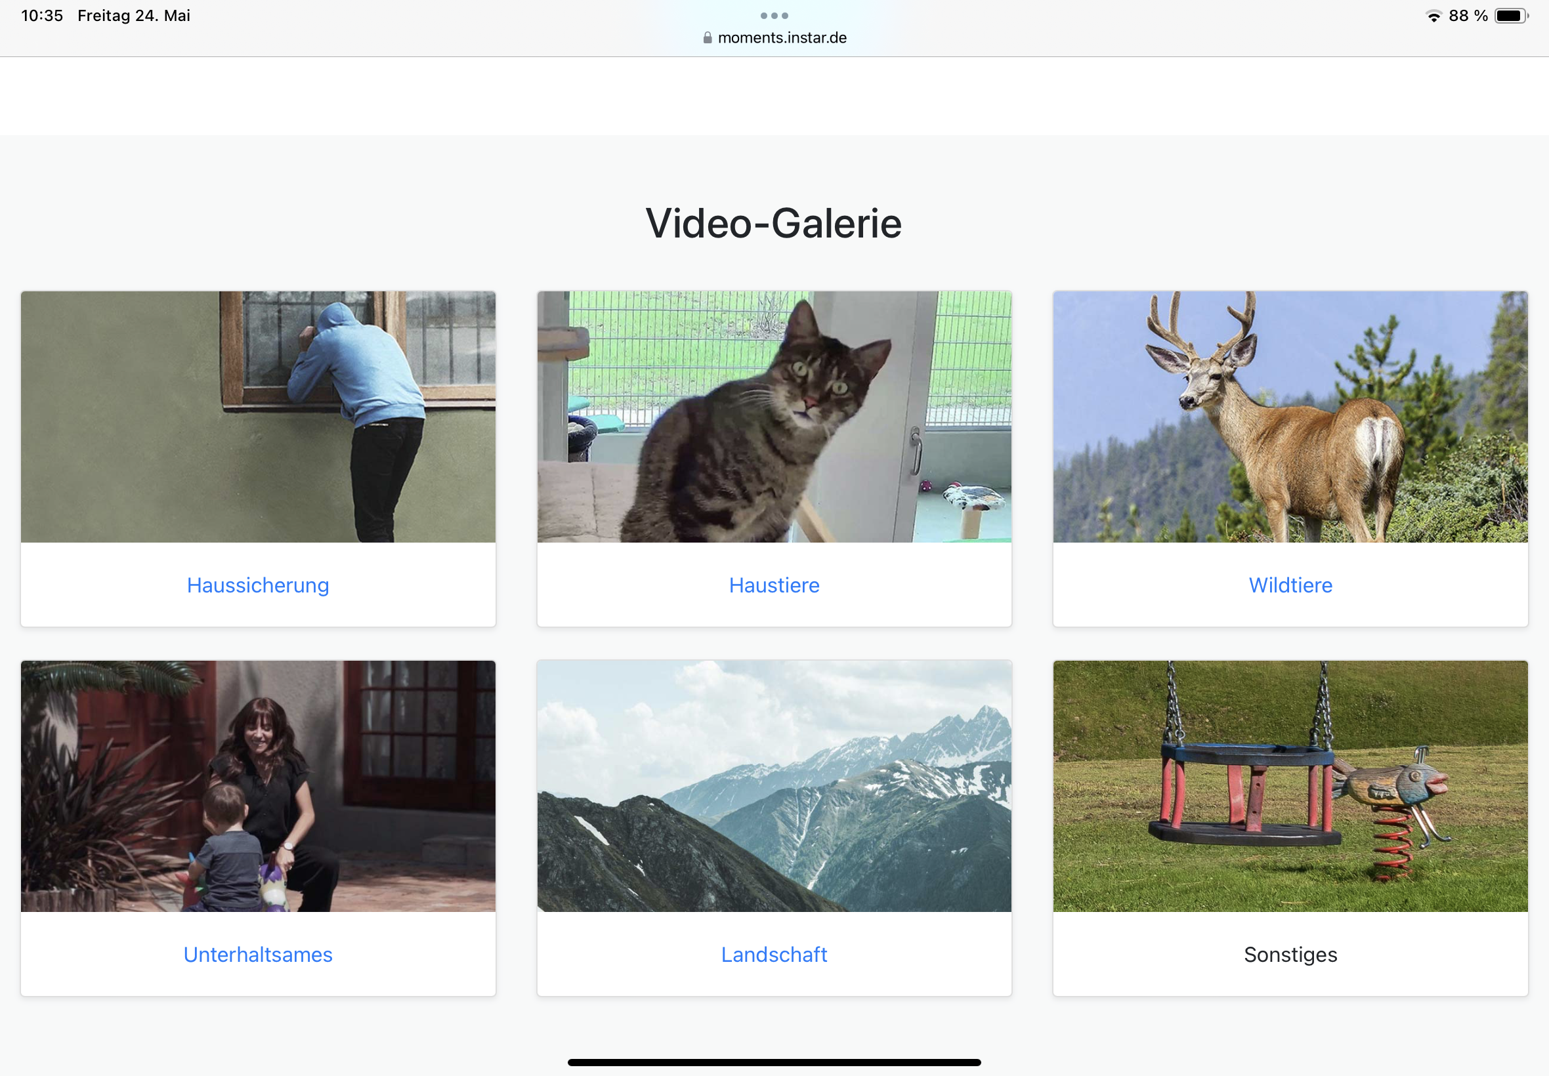The height and width of the screenshot is (1076, 1549).
Task: Click the cat thumbnail image
Action: pos(773,417)
